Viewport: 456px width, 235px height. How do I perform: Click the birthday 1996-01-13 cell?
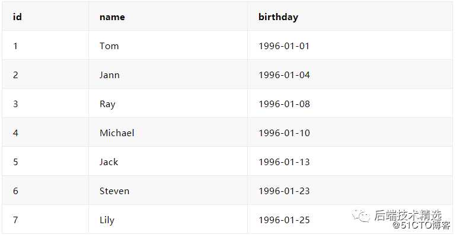(350, 162)
